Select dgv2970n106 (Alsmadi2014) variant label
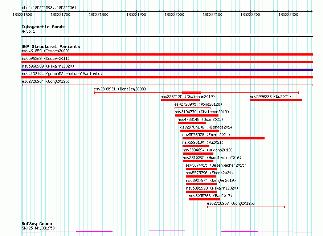 click(207, 127)
